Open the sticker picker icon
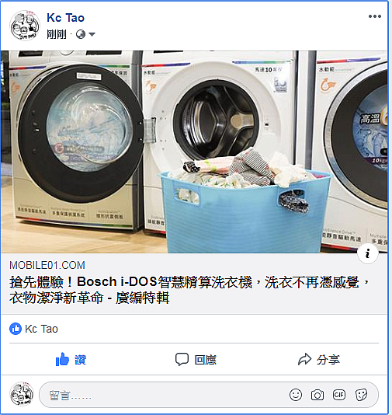The width and height of the screenshot is (392, 415). click(361, 395)
